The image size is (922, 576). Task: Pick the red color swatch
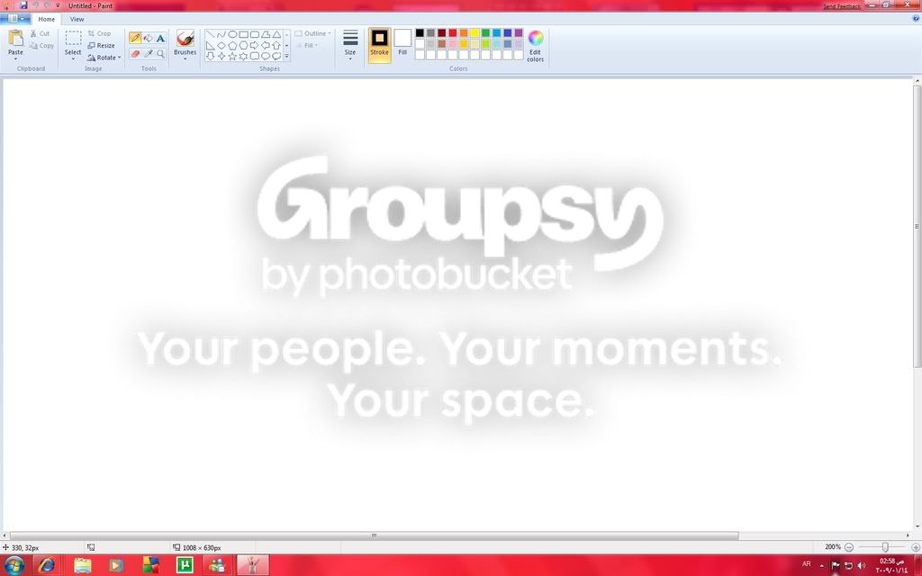[x=453, y=33]
